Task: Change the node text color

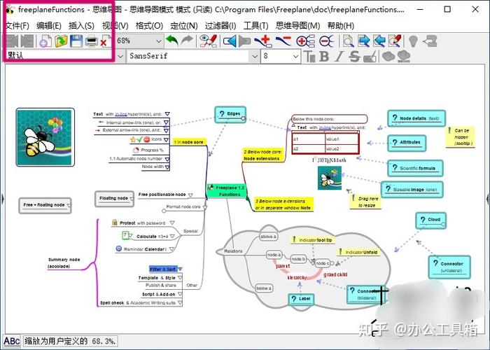Action: [x=309, y=57]
